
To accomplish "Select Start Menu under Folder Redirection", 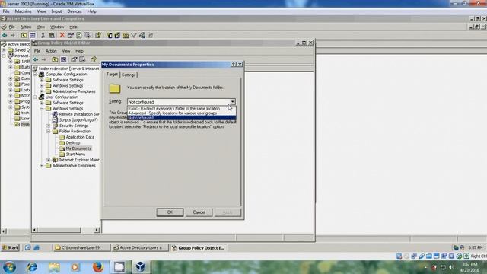I will pyautogui.click(x=75, y=155).
